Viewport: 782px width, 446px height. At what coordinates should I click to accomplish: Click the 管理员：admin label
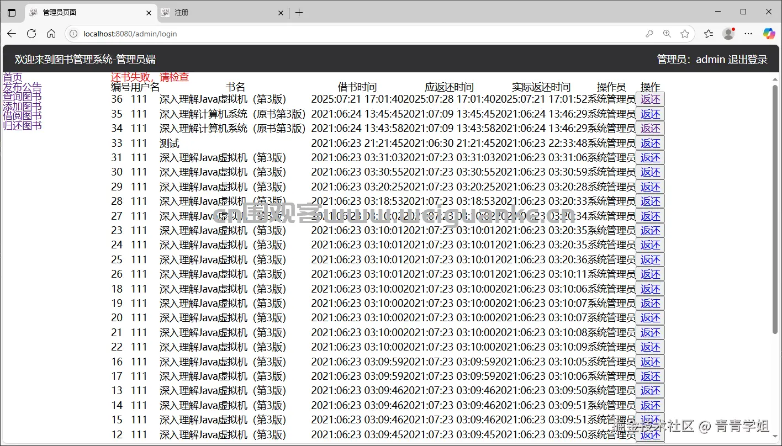click(691, 59)
